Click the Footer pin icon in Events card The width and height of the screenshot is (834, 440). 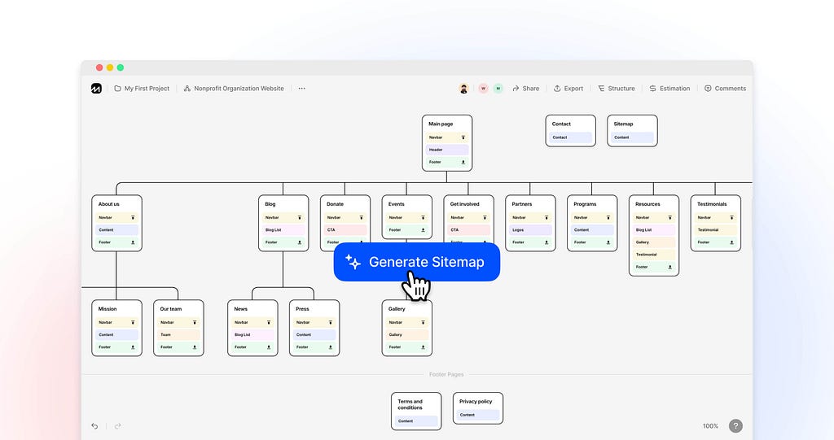click(x=424, y=230)
